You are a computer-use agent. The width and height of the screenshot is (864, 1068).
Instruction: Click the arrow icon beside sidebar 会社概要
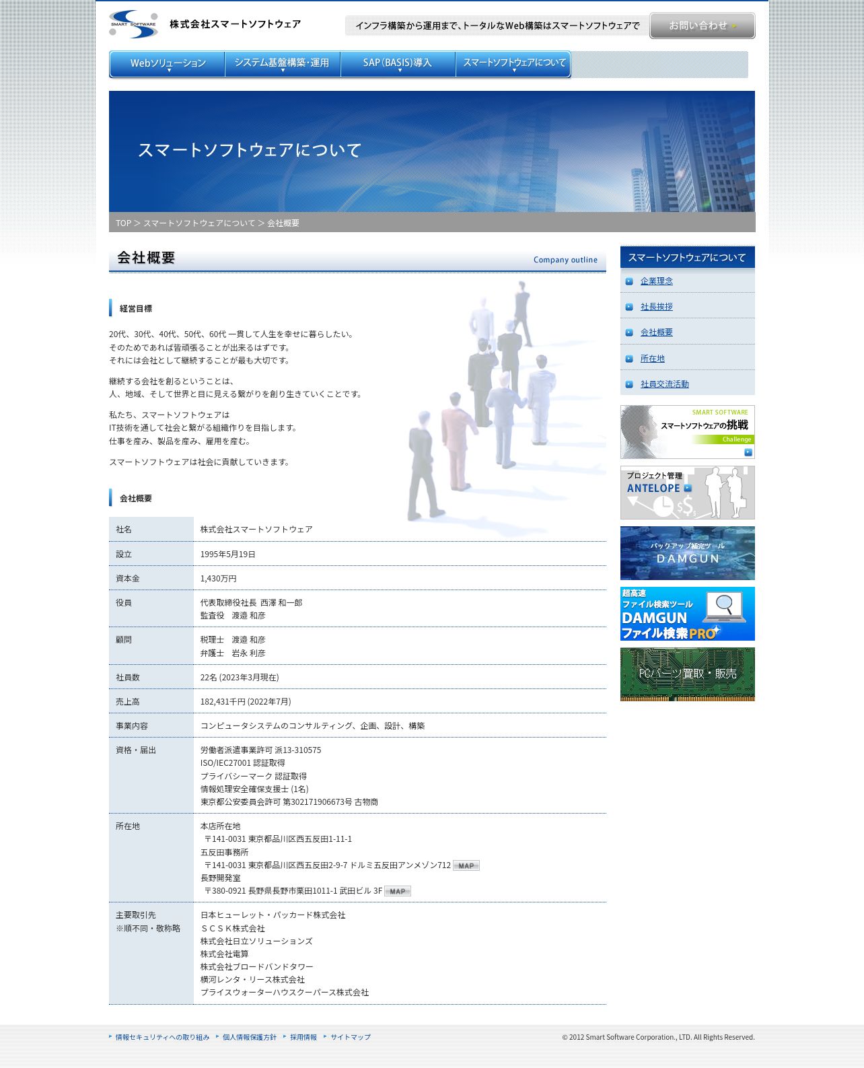click(x=629, y=332)
